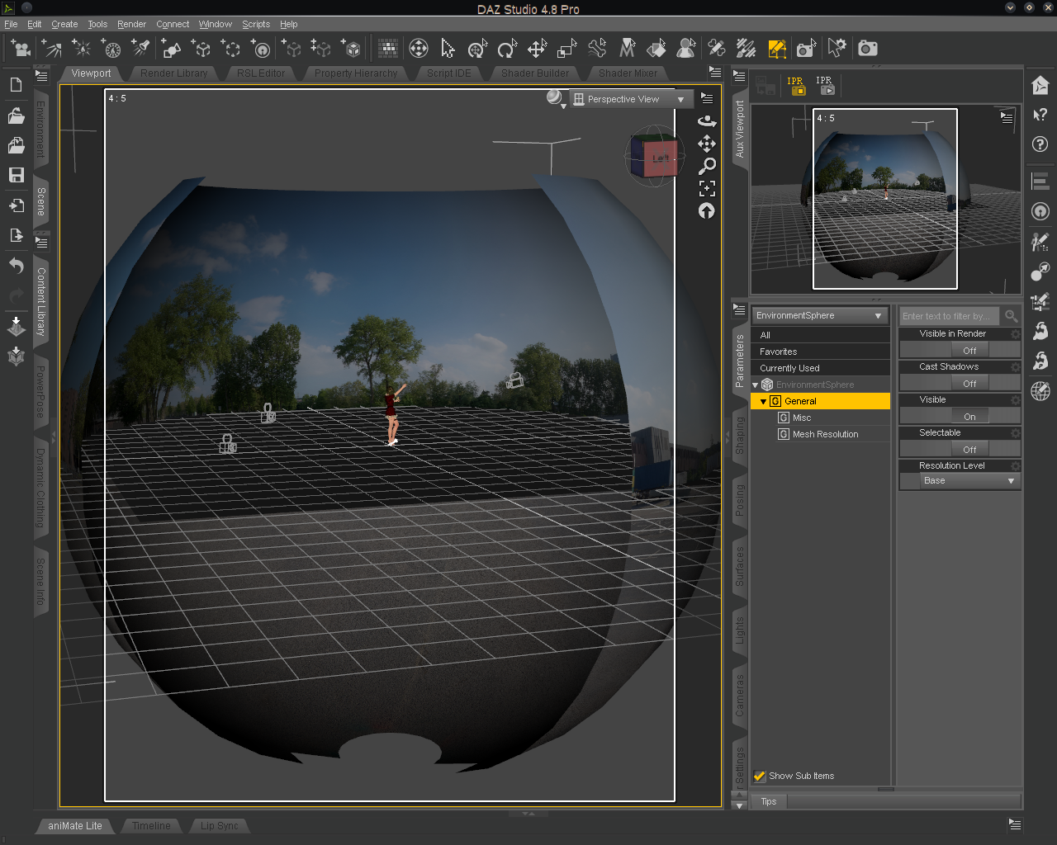Click the zoom magnifier viewport control
1057x845 pixels.
pyautogui.click(x=707, y=166)
